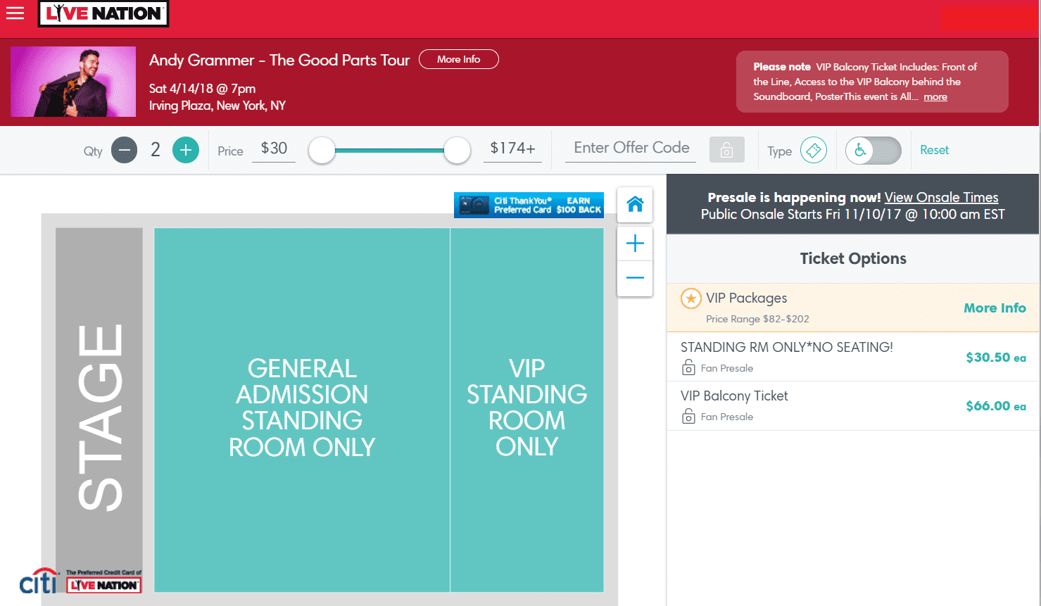Click More Info next to tour title

coord(459,59)
